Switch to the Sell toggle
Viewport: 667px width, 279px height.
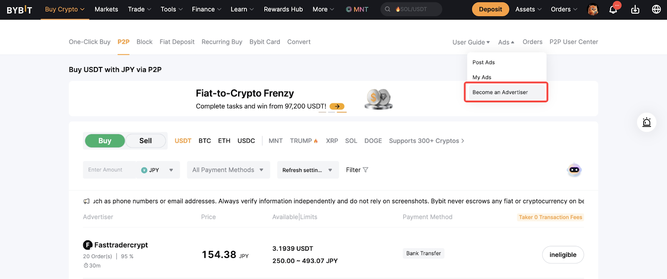pyautogui.click(x=145, y=141)
